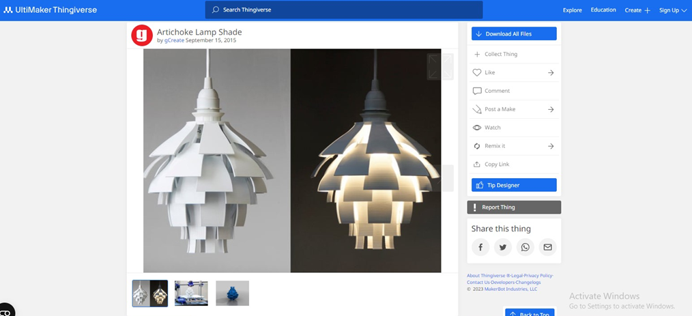Toggle the Watch eye icon

pos(476,128)
